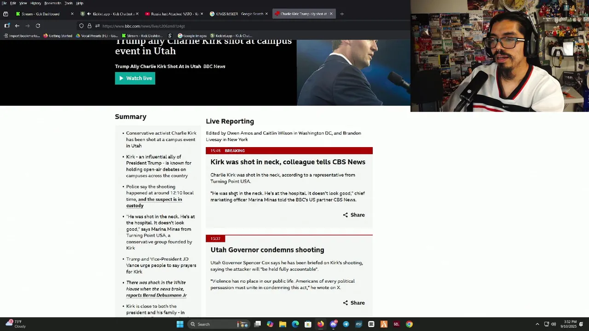Click the 'Live Reporting' heading
Screen dimensions: 589x331
click(230, 121)
